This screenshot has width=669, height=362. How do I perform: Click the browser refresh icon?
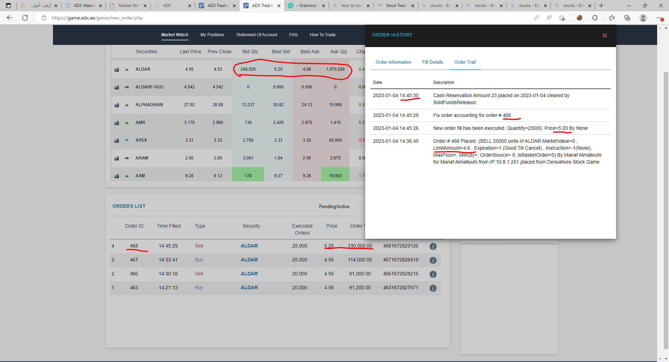[25, 18]
